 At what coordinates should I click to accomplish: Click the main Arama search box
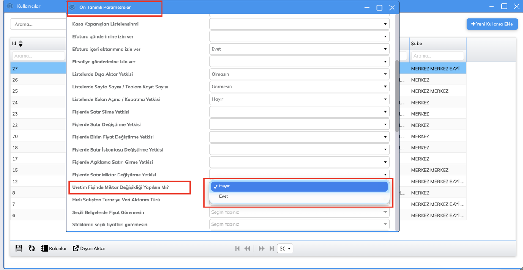(38, 24)
